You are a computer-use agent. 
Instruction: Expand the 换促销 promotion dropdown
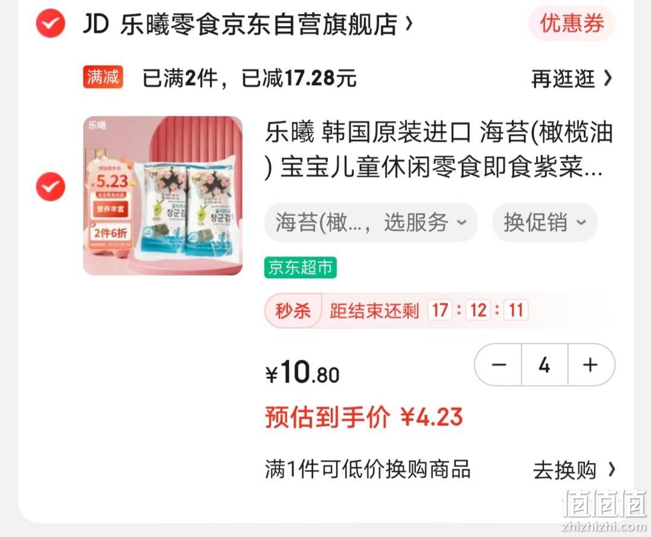point(545,222)
